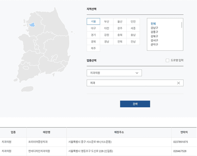Select the 울산 region button

pos(120,21)
